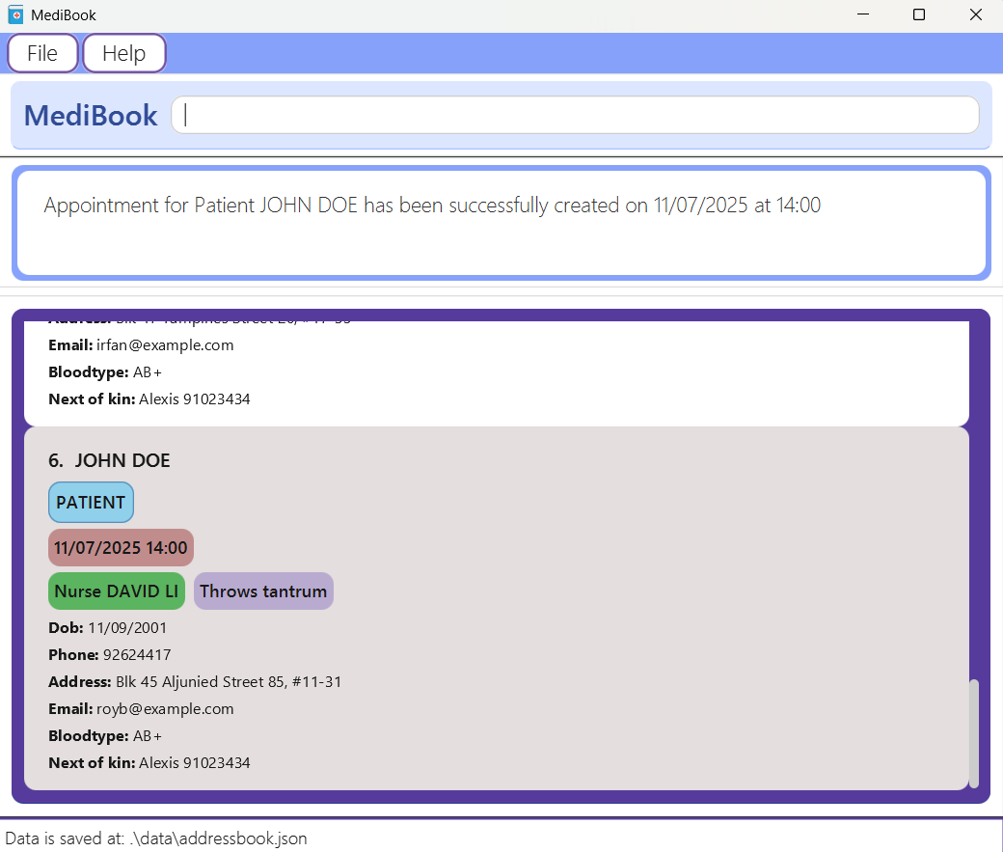Click email royb@example.com
This screenshot has width=1003, height=852.
coord(142,708)
